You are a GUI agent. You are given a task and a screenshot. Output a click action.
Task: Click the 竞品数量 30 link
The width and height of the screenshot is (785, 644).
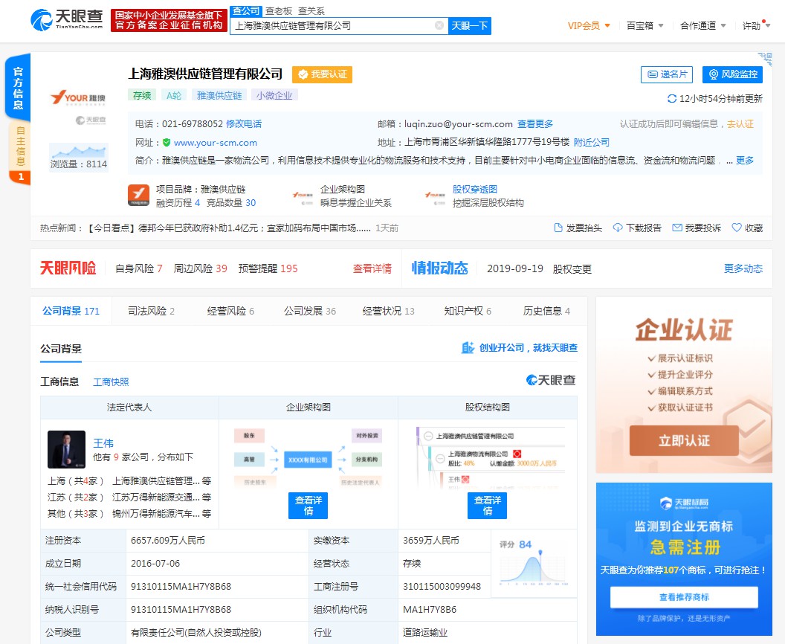point(231,203)
